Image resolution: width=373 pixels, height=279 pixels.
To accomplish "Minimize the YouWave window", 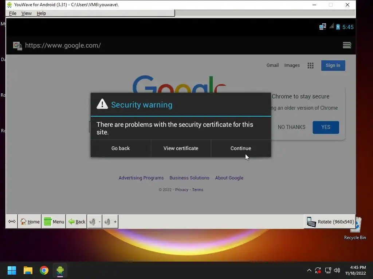I will [x=314, y=5].
